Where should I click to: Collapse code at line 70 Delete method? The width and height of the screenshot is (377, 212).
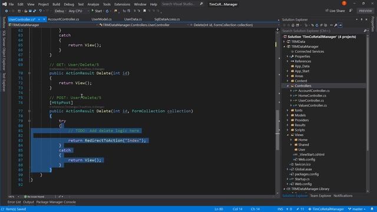pyautogui.click(x=29, y=73)
